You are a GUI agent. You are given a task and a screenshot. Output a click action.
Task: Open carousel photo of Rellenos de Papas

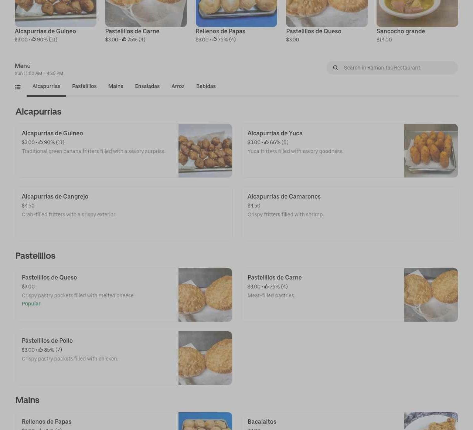coord(236,13)
